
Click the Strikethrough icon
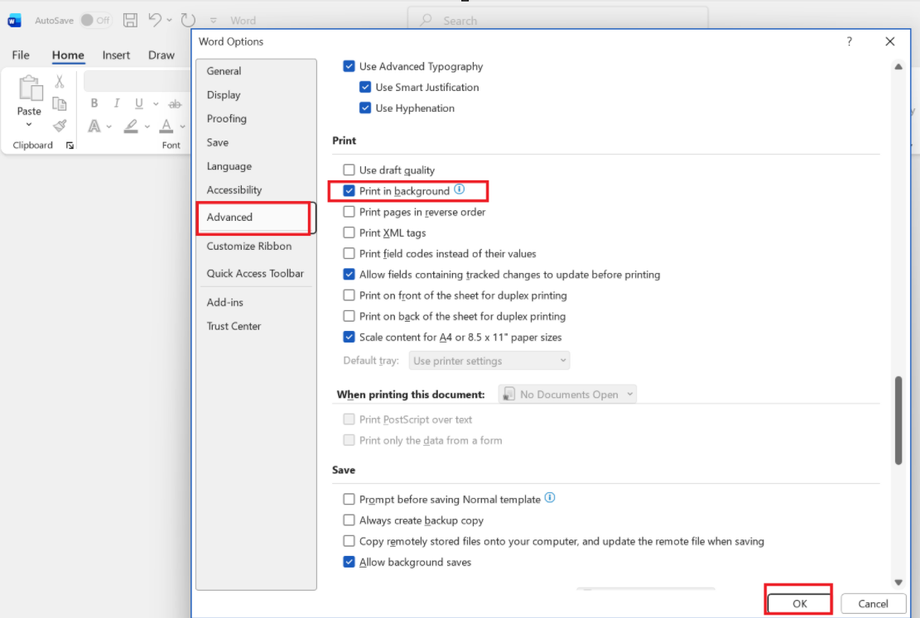pyautogui.click(x=174, y=103)
